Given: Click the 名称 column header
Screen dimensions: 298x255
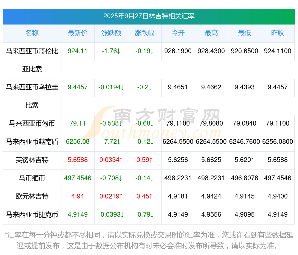Looking at the screenshot, I should 32,33.
